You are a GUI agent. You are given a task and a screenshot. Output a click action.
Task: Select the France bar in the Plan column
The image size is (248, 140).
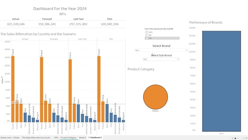click(x=103, y=112)
